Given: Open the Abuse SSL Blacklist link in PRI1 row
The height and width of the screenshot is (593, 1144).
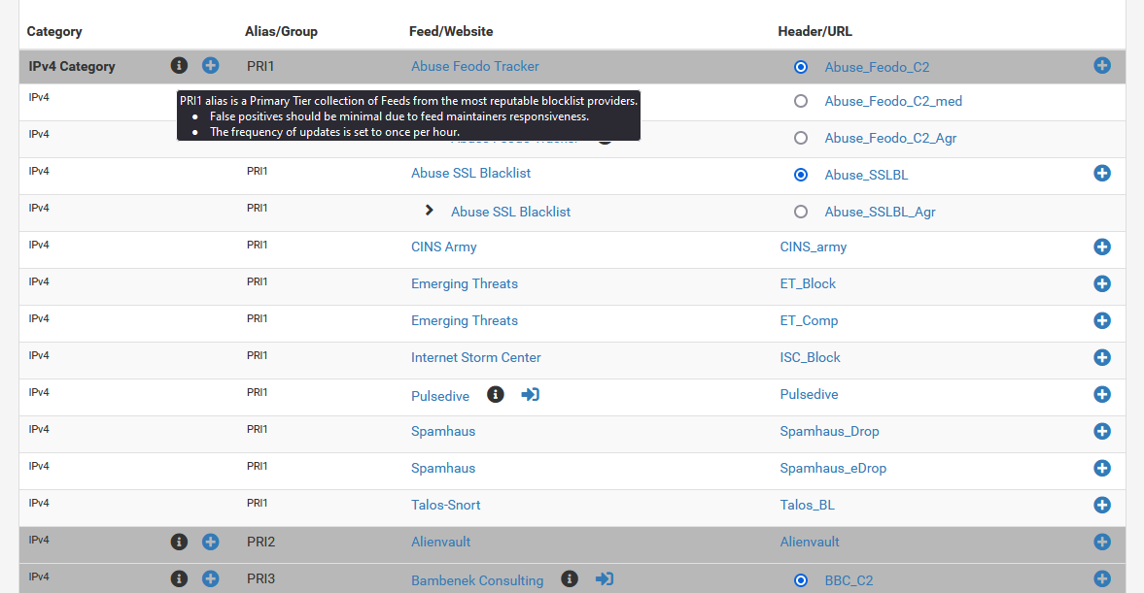Looking at the screenshot, I should (x=470, y=174).
